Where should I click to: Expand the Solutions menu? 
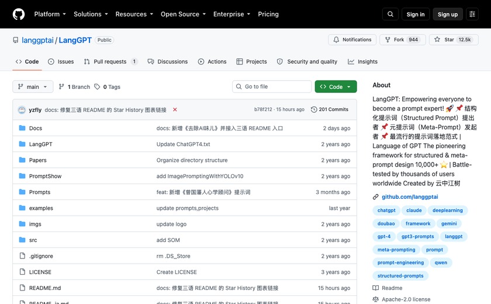[x=91, y=14]
